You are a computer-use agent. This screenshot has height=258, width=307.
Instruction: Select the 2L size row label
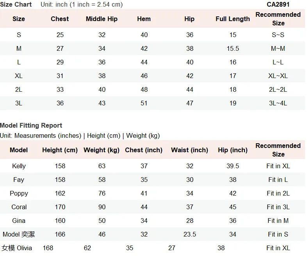pyautogui.click(x=19, y=89)
